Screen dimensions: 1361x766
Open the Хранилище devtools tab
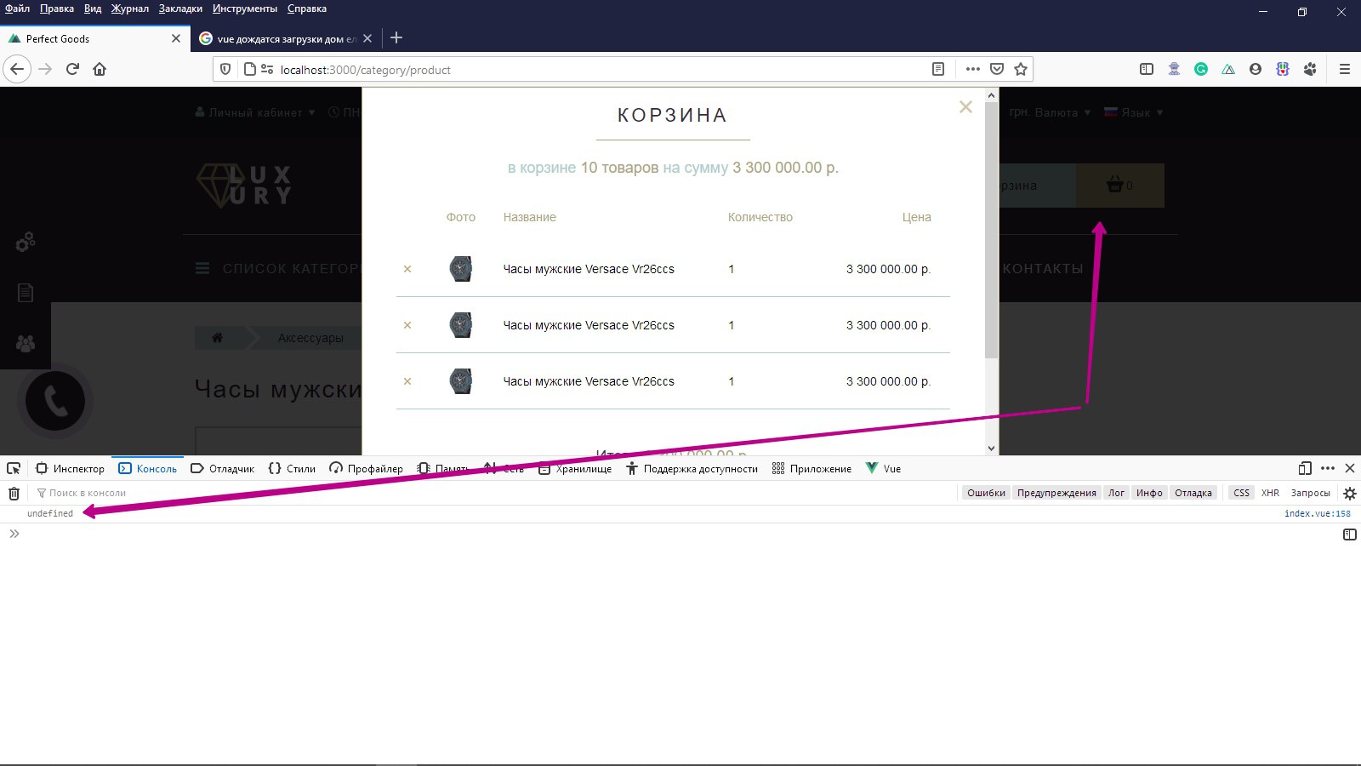point(575,468)
